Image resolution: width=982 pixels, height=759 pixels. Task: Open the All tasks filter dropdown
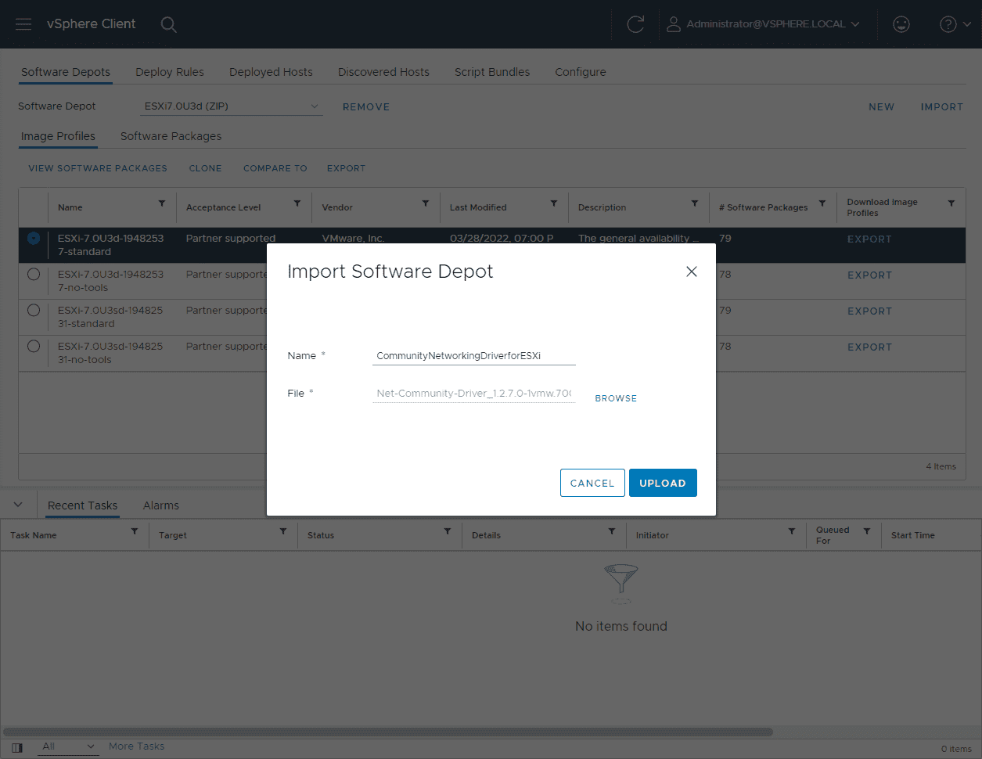coord(68,746)
